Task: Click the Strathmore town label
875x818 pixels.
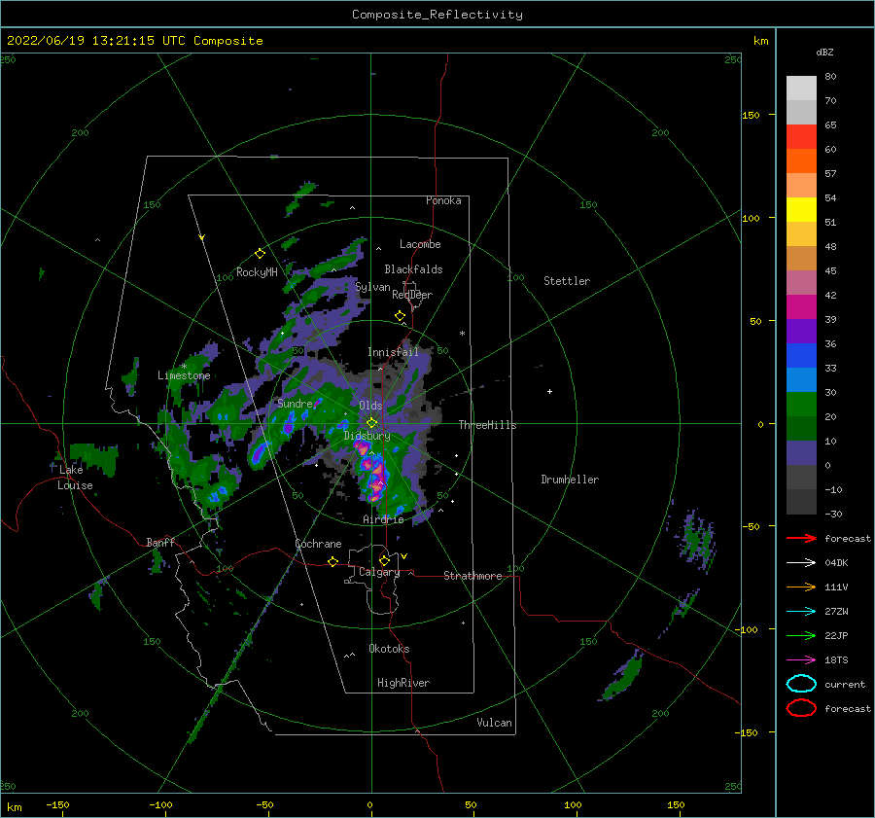Action: 472,576
